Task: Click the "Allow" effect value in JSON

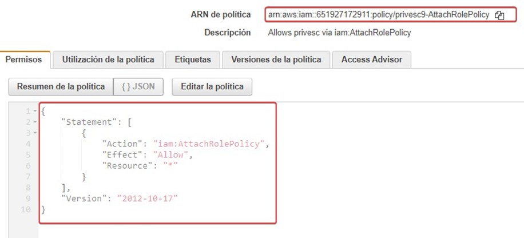Action: [172, 154]
